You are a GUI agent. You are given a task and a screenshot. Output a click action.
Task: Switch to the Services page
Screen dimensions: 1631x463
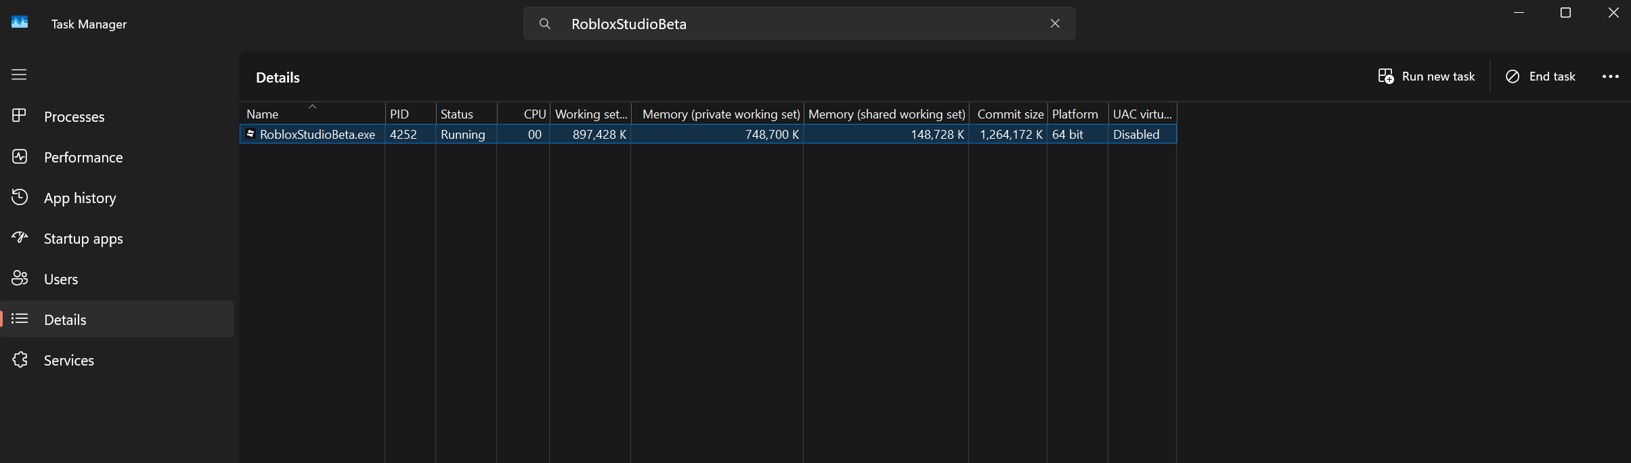pos(118,359)
